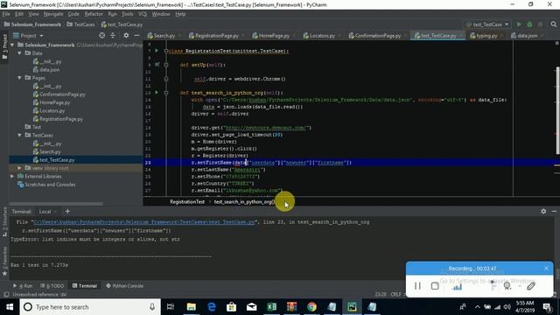Switch to HomePage.py editor tab
Screen dimensions: 560x315
[x=274, y=36]
